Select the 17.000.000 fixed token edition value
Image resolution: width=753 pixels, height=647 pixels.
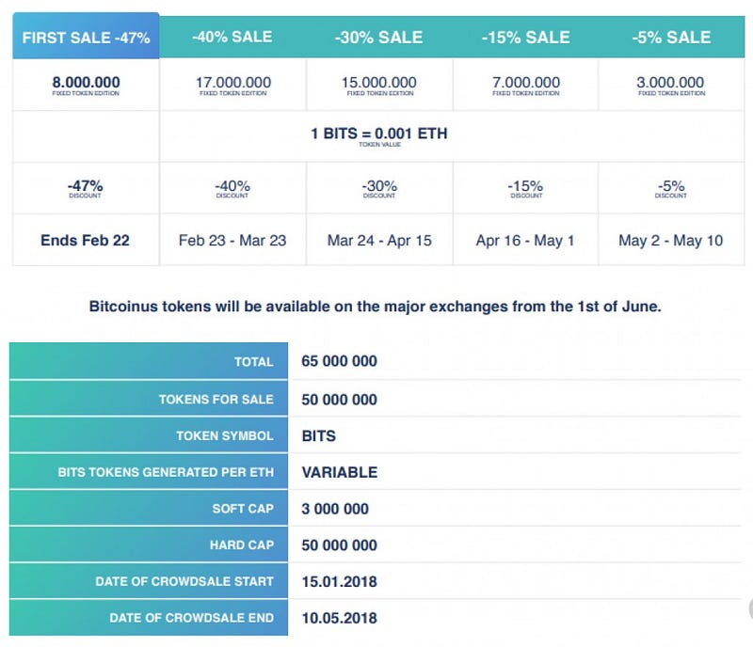click(232, 85)
